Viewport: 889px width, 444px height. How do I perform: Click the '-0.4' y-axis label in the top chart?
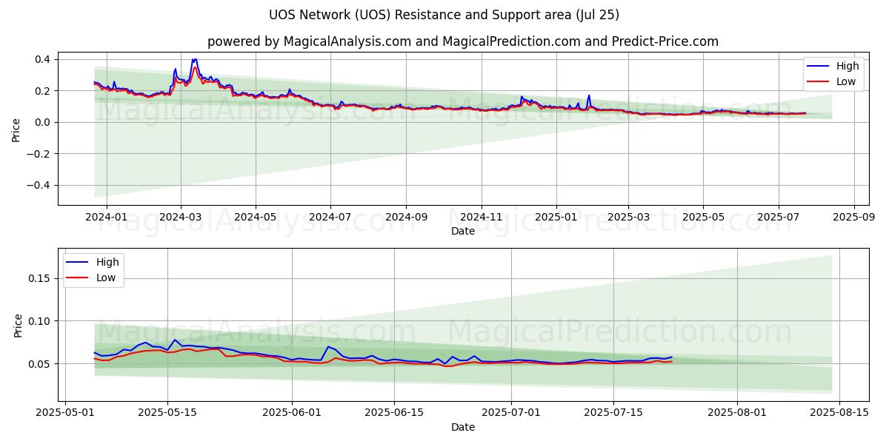coord(39,185)
